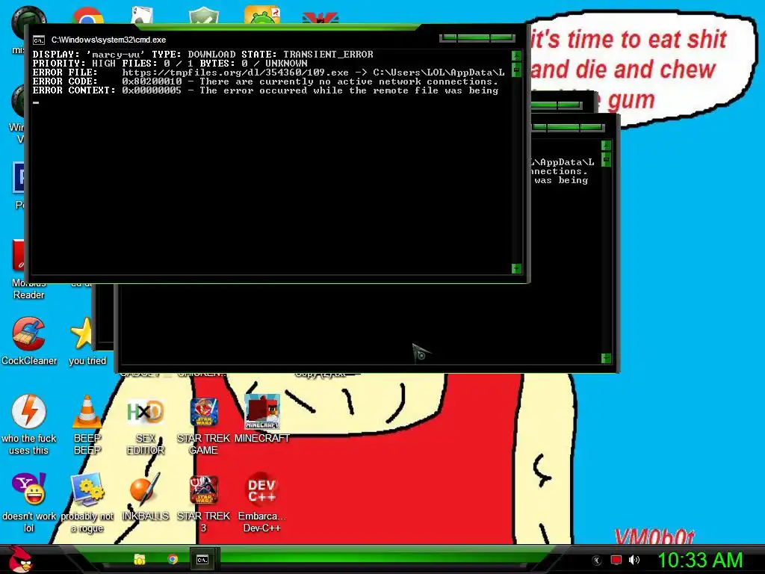Screen dimensions: 765x574
Task: Click the cmd button on the taskbar
Action: [202, 560]
